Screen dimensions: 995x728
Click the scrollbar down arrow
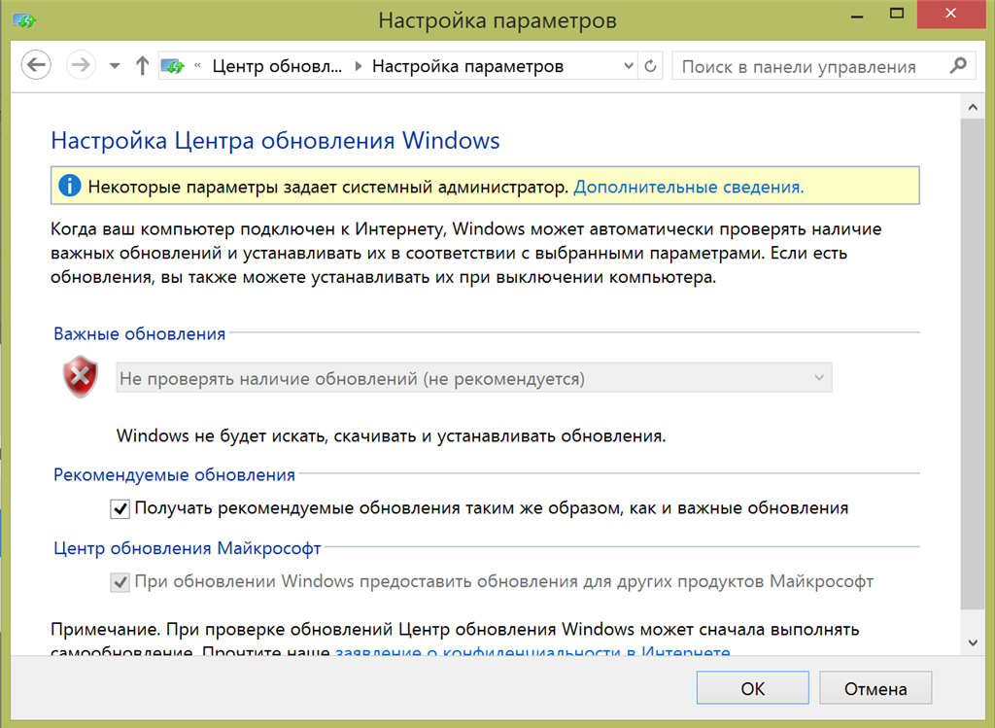[972, 642]
